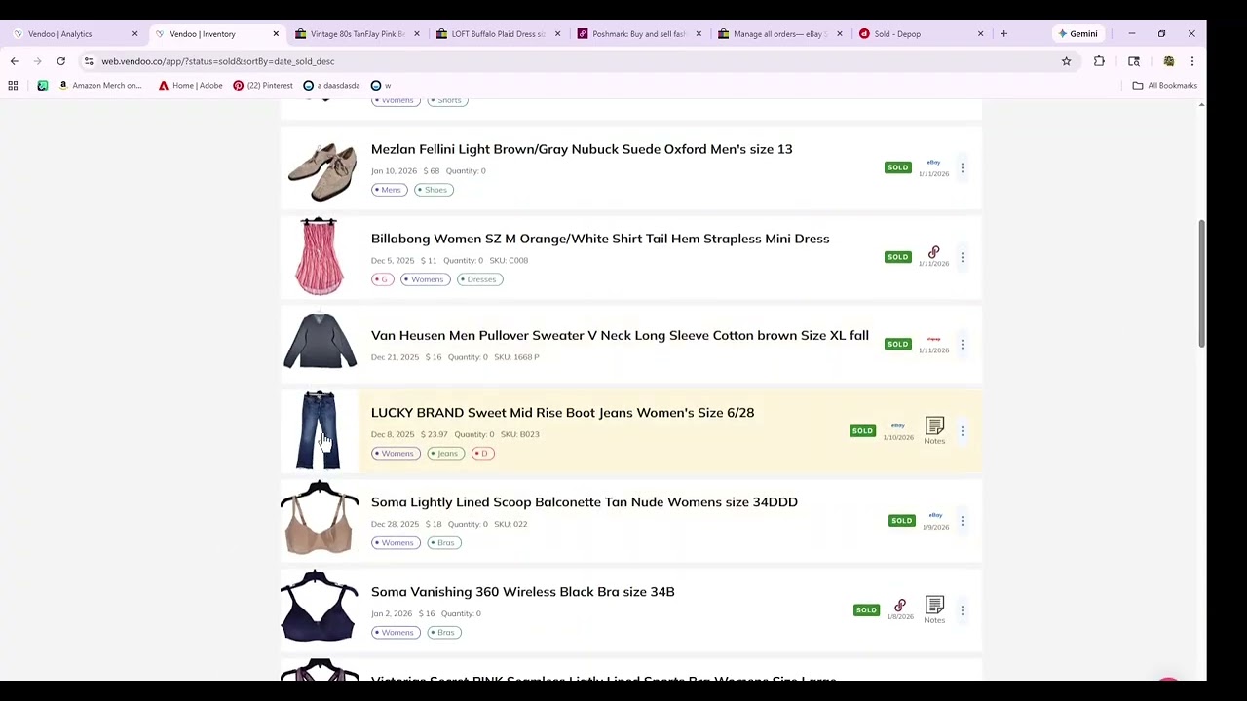Open the Chrome tab search icon
This screenshot has height=701, width=1247.
click(x=1134, y=61)
